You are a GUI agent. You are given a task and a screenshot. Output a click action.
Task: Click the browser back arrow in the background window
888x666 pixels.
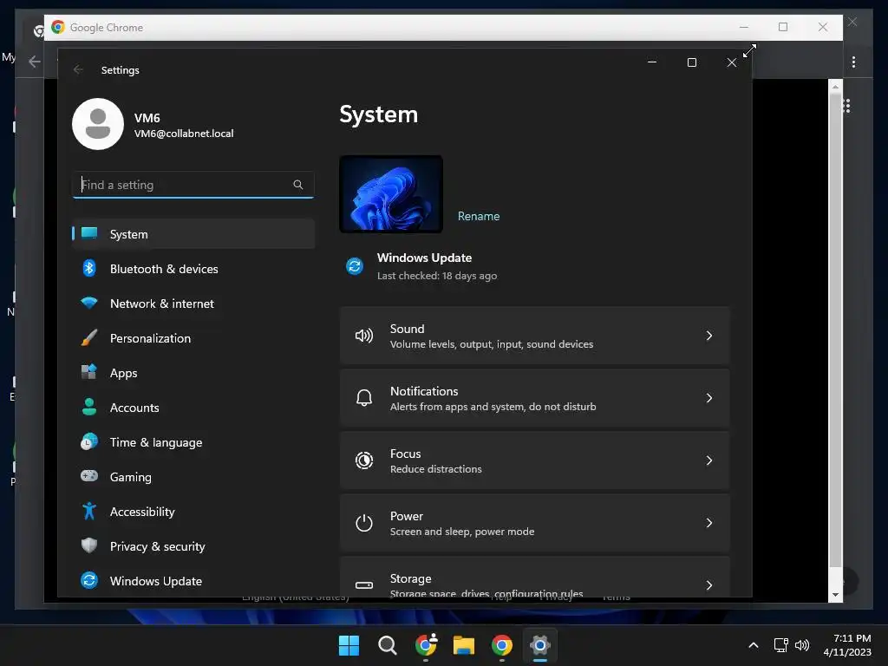coord(35,62)
